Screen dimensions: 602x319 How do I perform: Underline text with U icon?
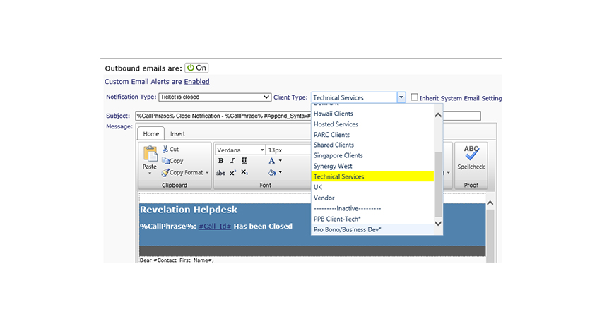pyautogui.click(x=244, y=161)
